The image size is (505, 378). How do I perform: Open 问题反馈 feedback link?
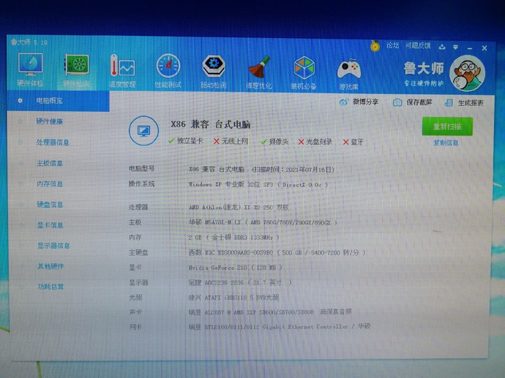418,46
